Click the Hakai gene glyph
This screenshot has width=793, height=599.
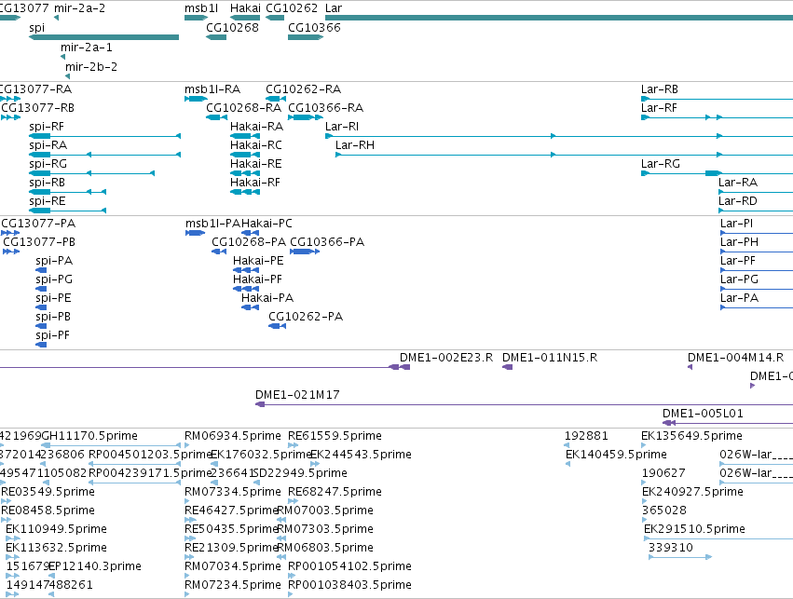click(x=245, y=19)
